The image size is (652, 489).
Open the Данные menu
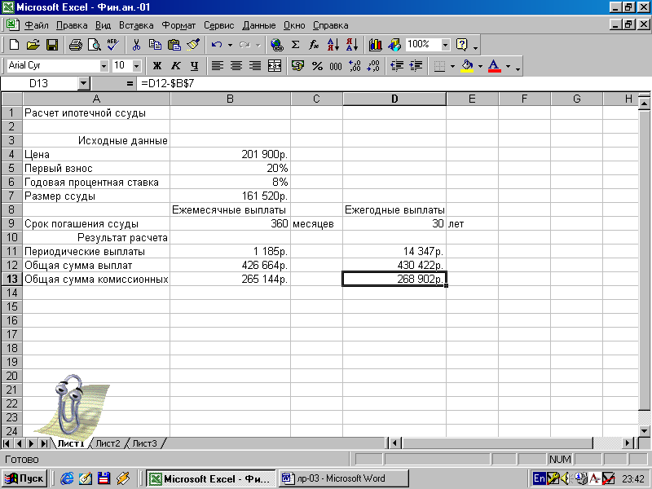tap(258, 25)
